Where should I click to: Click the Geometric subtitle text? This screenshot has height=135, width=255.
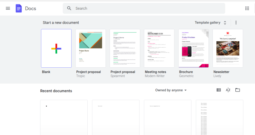186,76
